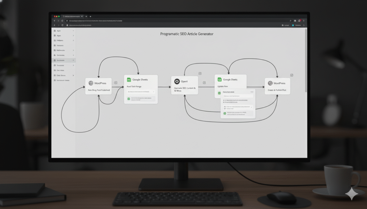Click the Google Sheets icon on Update Row node

tap(220, 80)
